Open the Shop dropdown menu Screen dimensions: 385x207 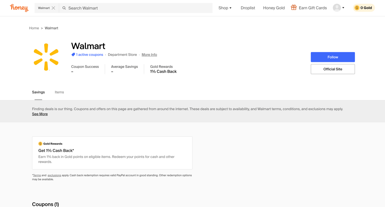(x=225, y=8)
